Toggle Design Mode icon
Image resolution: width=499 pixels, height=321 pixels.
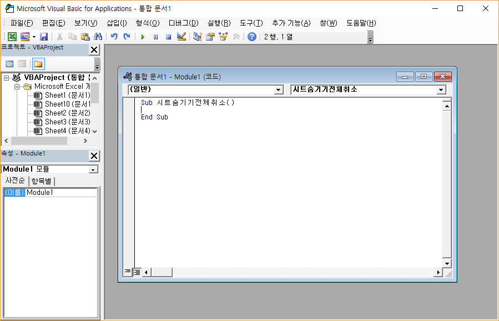pyautogui.click(x=182, y=37)
